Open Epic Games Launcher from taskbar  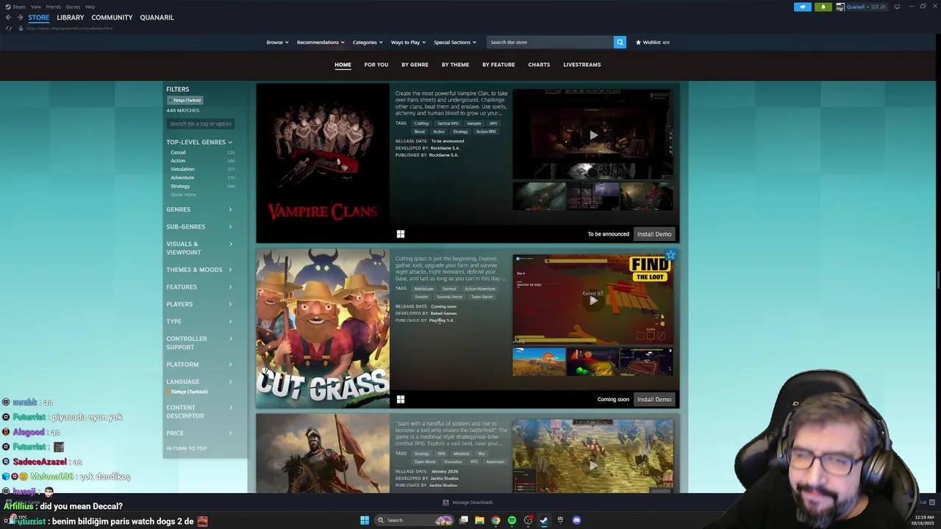[x=560, y=520]
